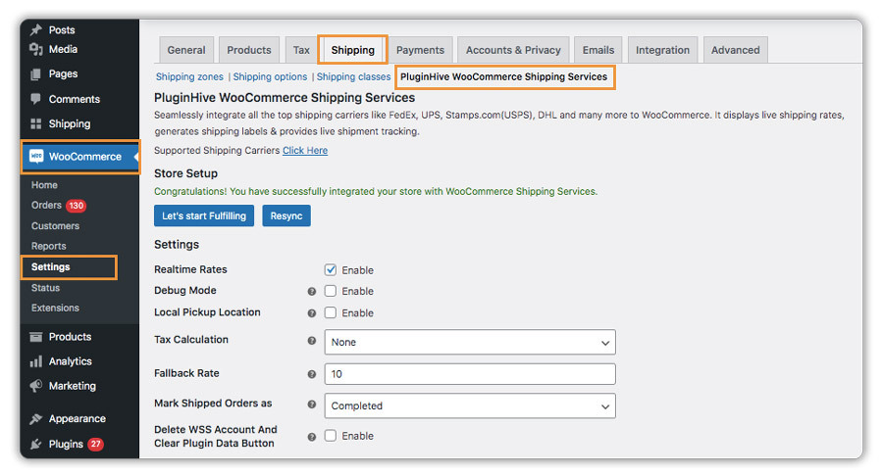Image resolution: width=883 pixels, height=475 pixels.
Task: Open the Emails tab
Action: click(x=598, y=50)
